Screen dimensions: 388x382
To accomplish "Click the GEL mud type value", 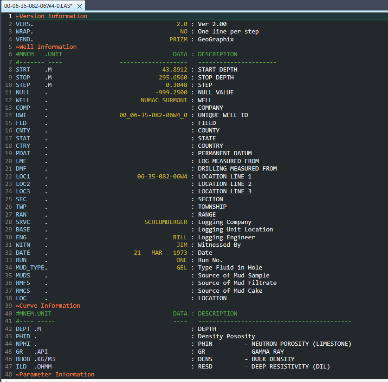I will click(181, 267).
